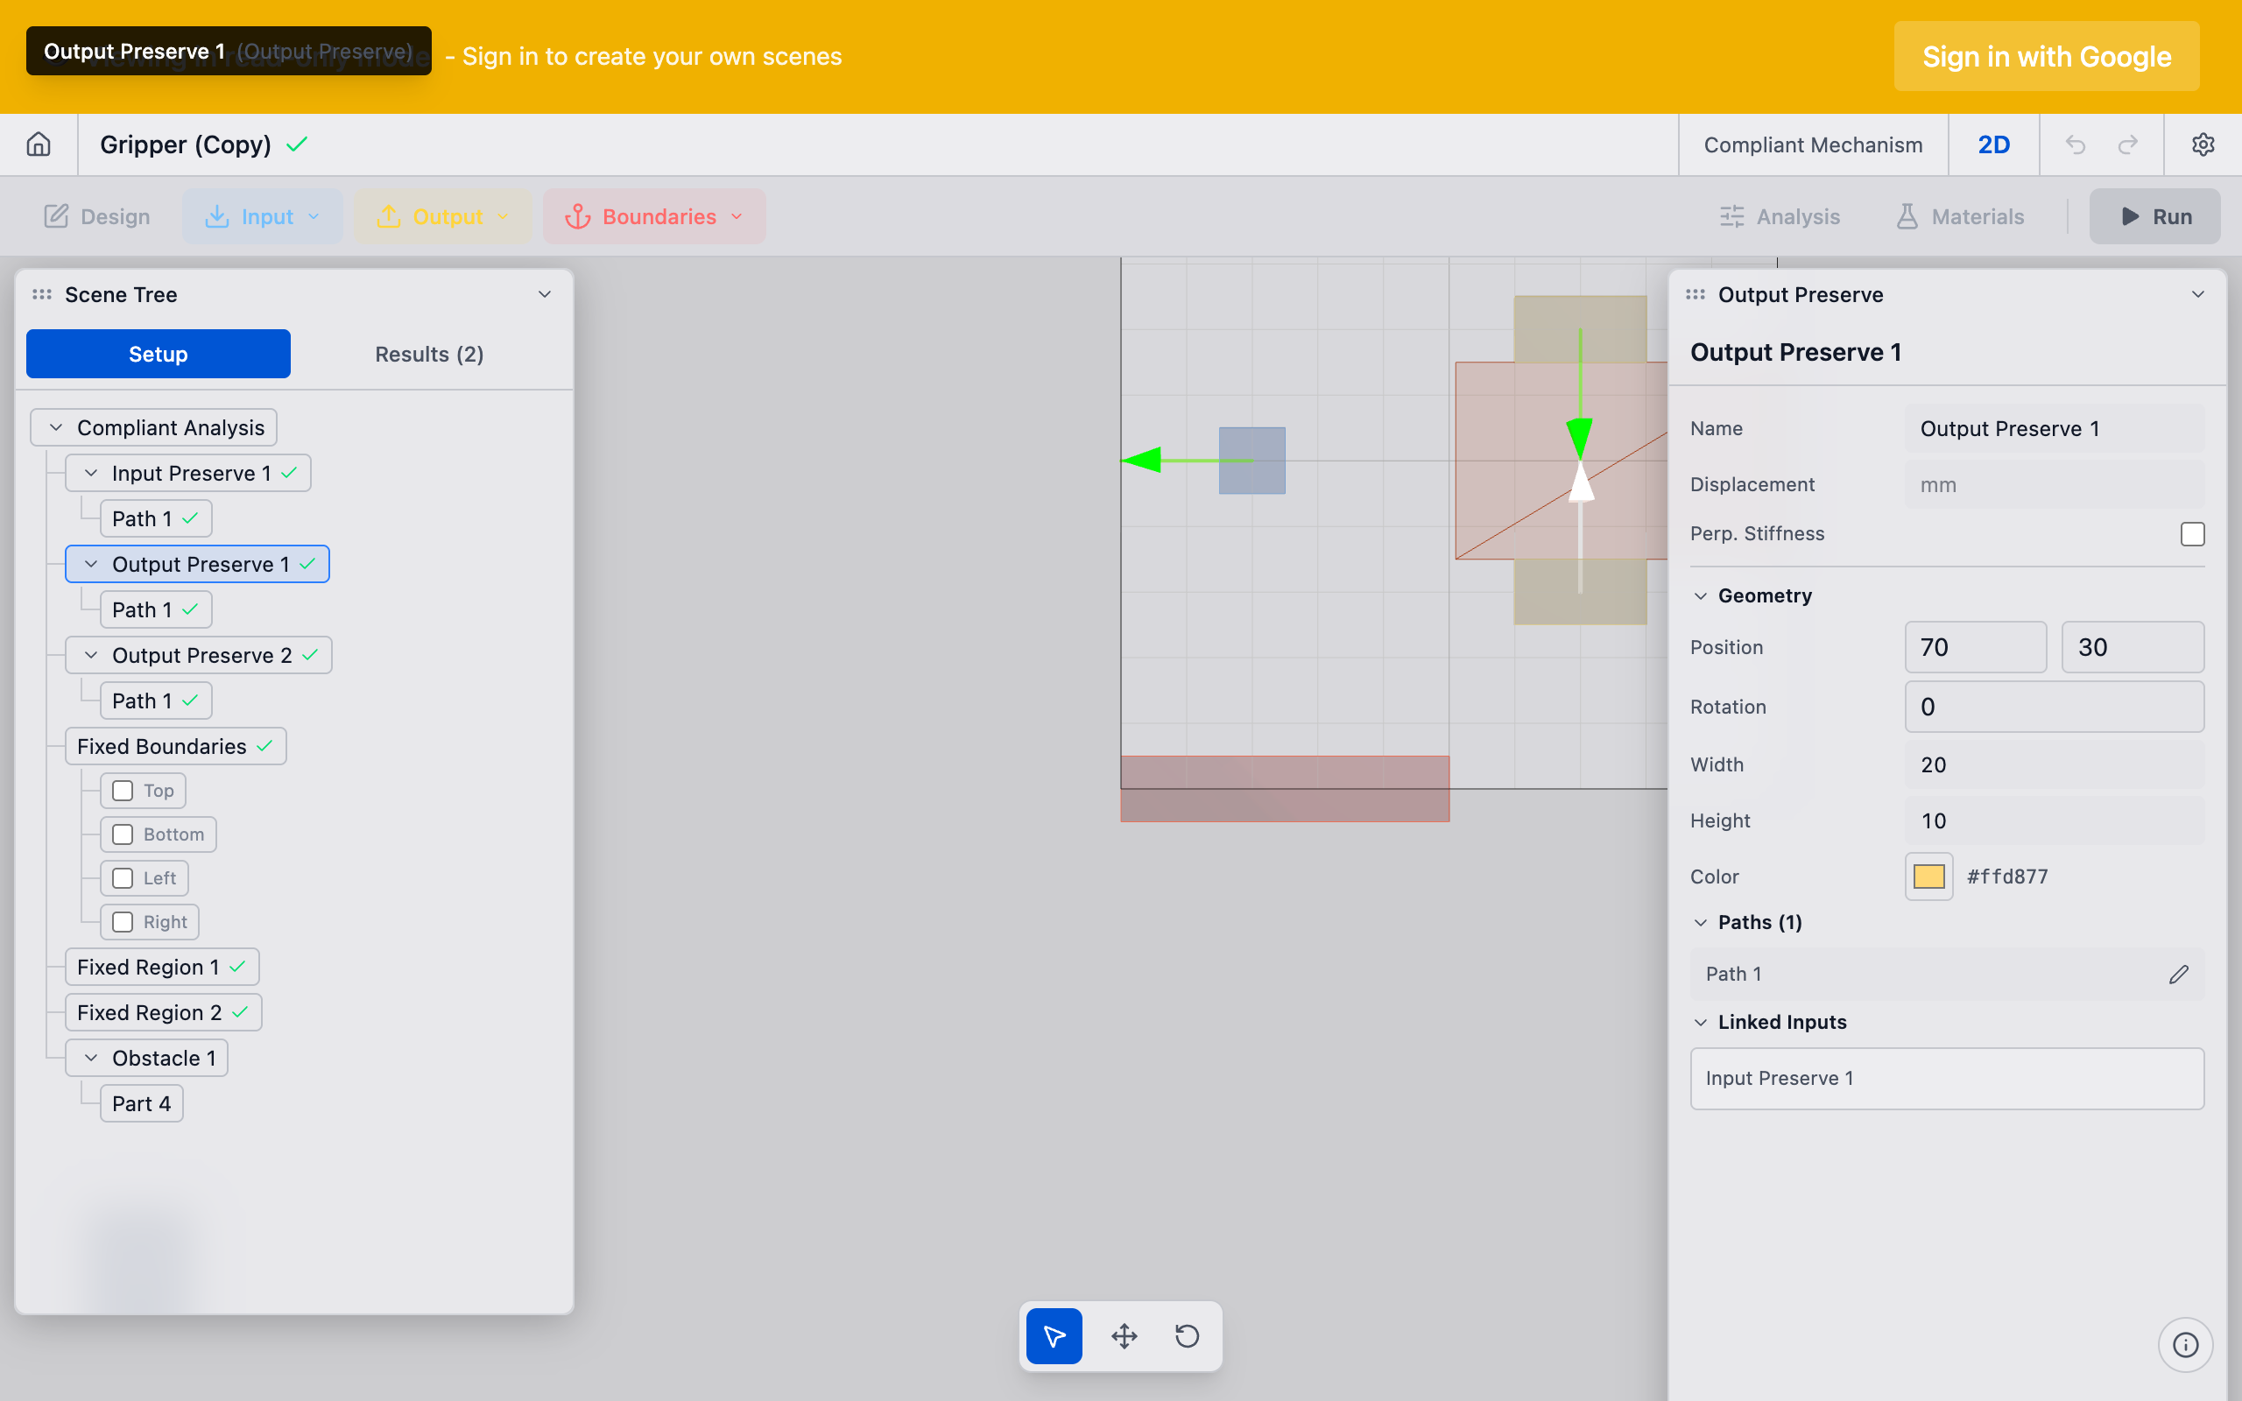Check the Bottom fixed boundary

click(x=123, y=834)
